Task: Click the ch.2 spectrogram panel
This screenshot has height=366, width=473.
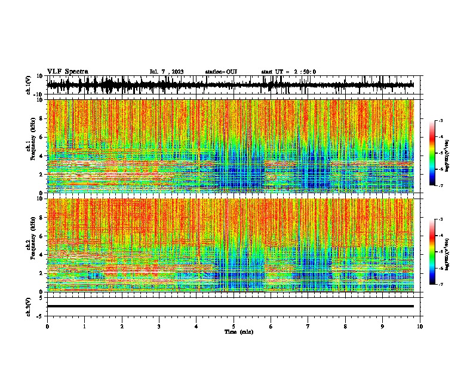Action: pos(230,245)
